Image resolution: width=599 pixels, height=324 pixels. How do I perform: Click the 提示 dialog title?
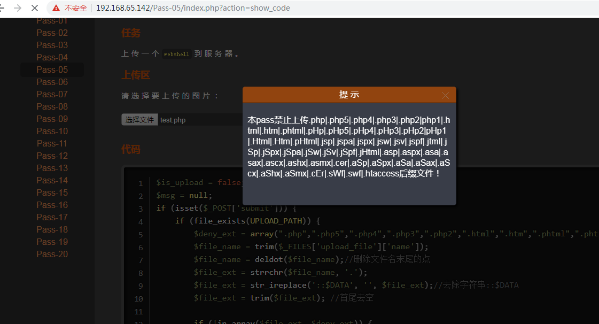click(349, 95)
